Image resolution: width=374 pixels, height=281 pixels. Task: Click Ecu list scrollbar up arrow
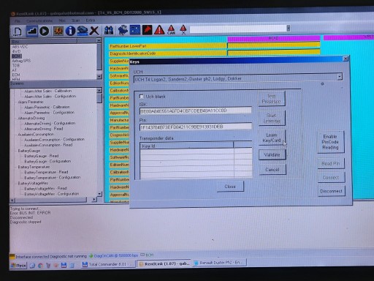pyautogui.click(x=99, y=40)
